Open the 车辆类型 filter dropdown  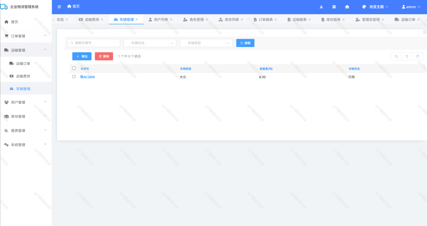click(x=206, y=43)
